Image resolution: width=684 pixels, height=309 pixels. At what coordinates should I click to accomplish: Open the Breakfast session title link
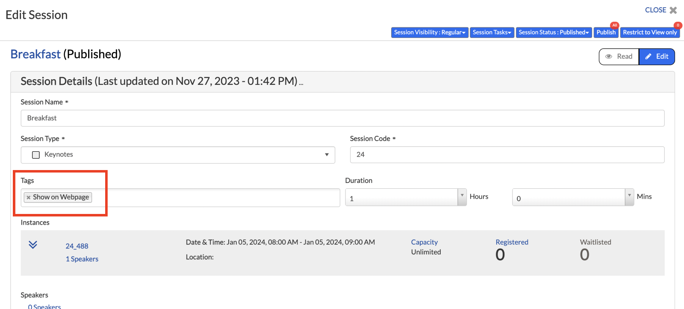35,54
